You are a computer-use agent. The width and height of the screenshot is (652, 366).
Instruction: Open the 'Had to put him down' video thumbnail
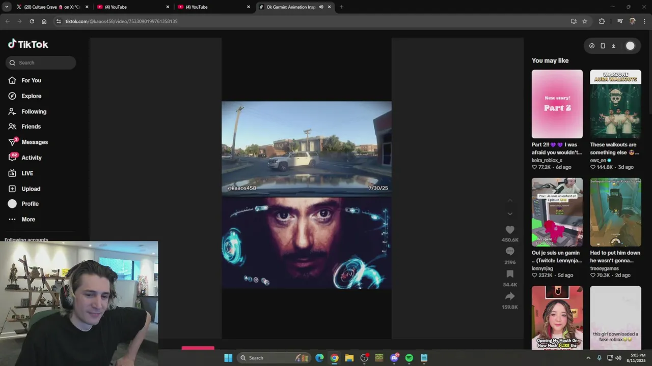point(615,212)
